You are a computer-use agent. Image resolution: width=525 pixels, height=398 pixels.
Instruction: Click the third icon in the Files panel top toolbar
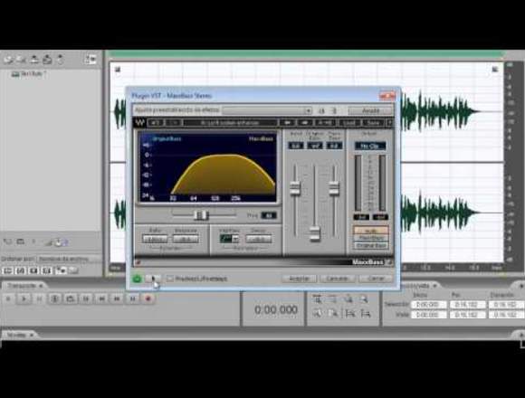[x=34, y=60]
